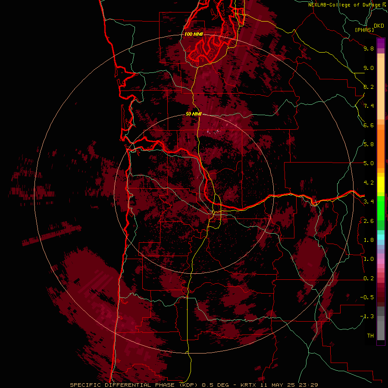Click the KRTX 11 MAY 25 23:29 timestamp
The height and width of the screenshot is (388, 388).
click(279, 385)
